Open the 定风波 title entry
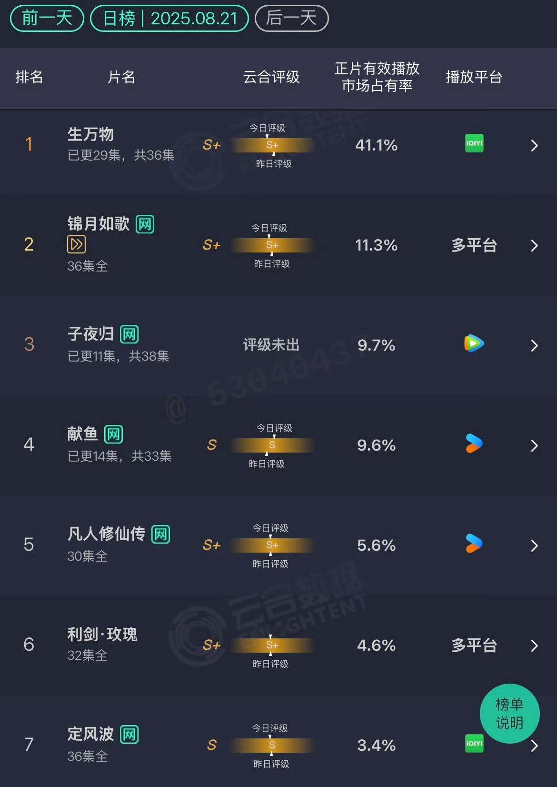The image size is (557, 787). 90,734
